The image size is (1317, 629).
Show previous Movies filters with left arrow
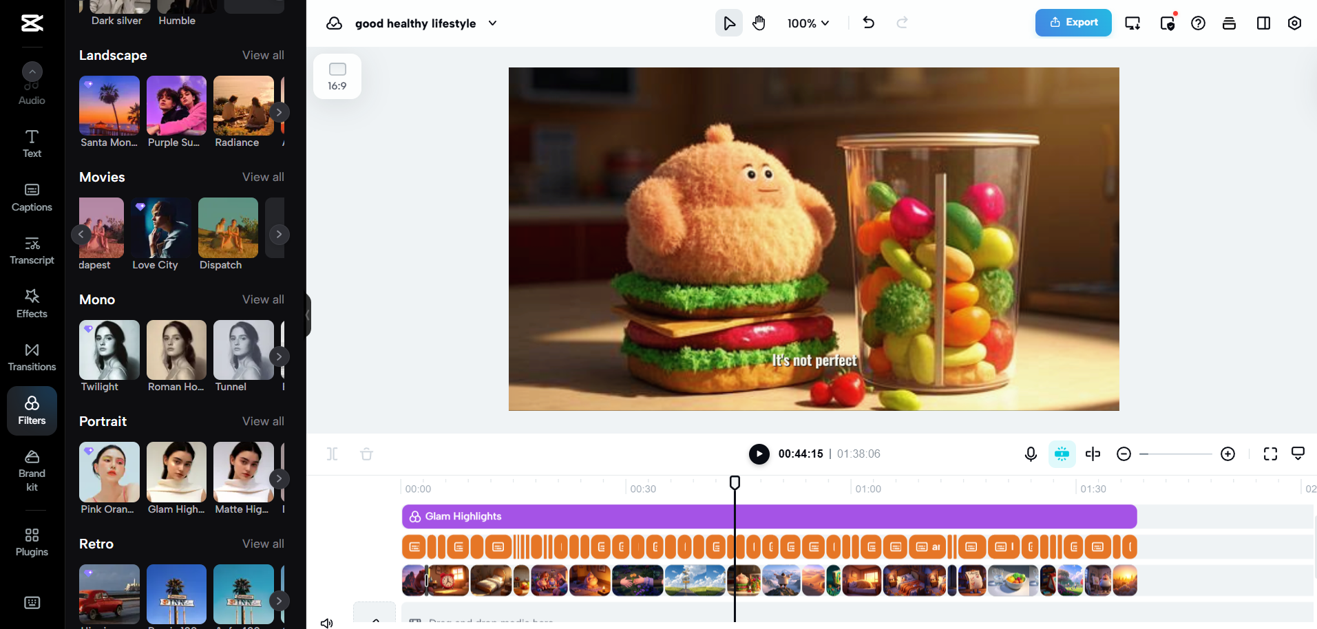[81, 234]
